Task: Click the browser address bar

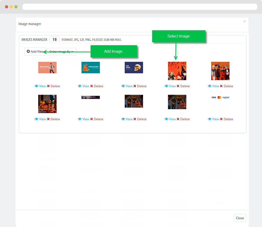Action: (x=140, y=7)
